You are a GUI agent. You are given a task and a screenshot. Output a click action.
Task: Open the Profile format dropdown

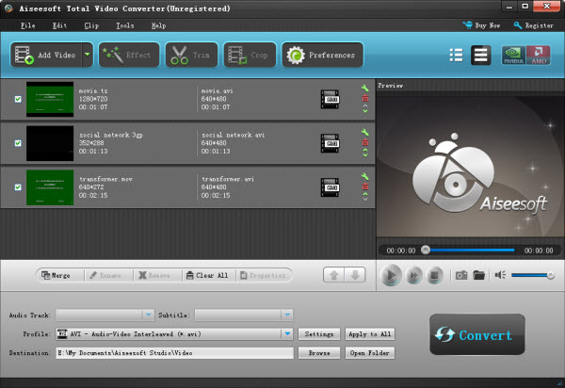(x=286, y=334)
